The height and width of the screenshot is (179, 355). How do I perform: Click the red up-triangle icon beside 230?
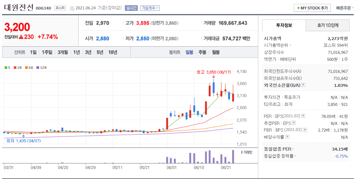coord(21,37)
